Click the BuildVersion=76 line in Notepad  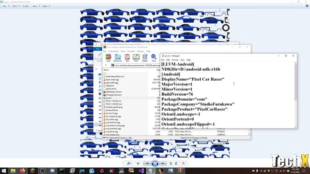[x=177, y=94]
